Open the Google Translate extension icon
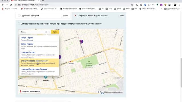Viewport: 182px width, 102px height. 145,5
